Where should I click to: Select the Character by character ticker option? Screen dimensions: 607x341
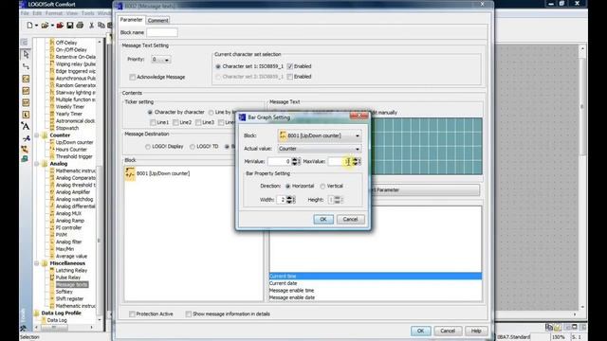coord(150,112)
